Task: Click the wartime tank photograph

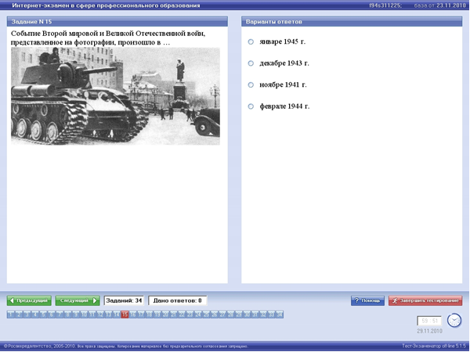Action: pos(115,96)
